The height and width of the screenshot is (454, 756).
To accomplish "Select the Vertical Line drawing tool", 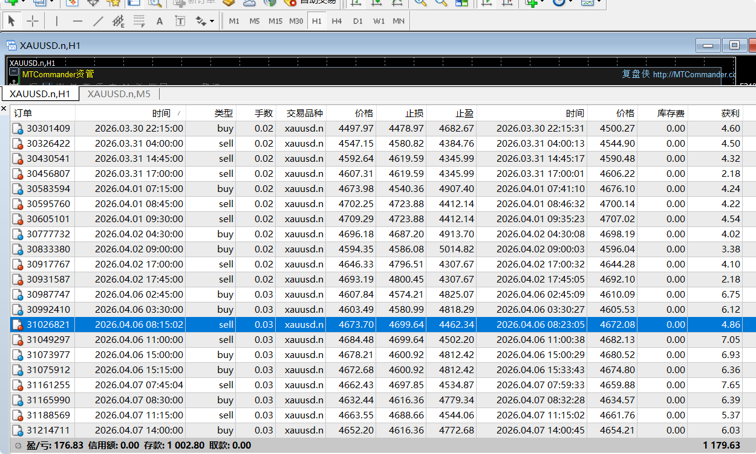I will point(56,20).
